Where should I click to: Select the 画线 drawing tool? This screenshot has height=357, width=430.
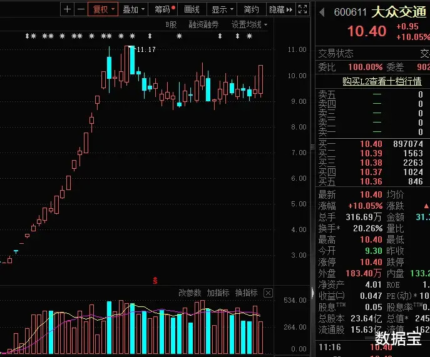[192, 9]
